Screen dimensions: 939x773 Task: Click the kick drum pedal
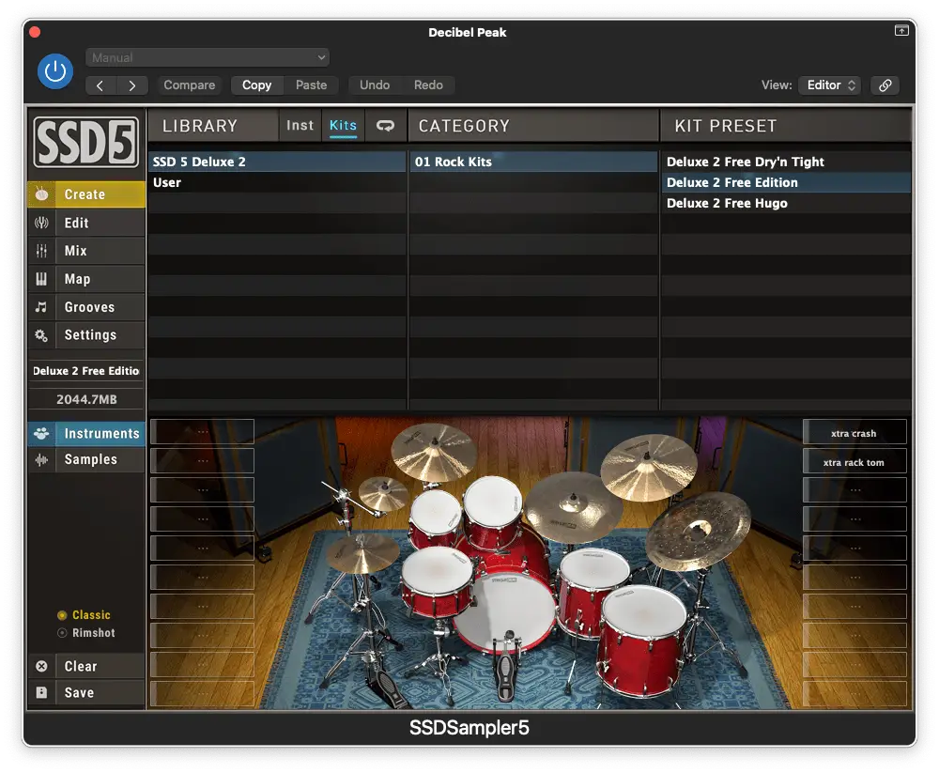click(505, 666)
